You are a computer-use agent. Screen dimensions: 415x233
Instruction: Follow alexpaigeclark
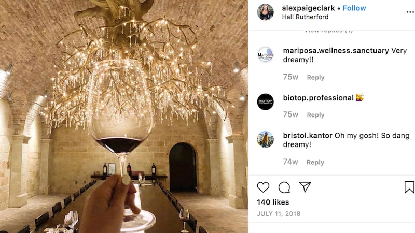pyautogui.click(x=354, y=8)
